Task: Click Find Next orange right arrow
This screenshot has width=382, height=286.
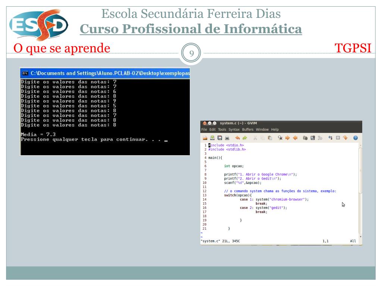Action: [288, 138]
